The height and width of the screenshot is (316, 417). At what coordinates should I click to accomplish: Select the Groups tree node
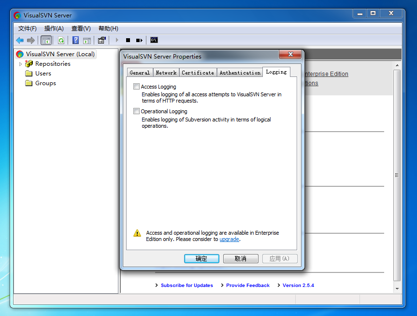point(45,83)
